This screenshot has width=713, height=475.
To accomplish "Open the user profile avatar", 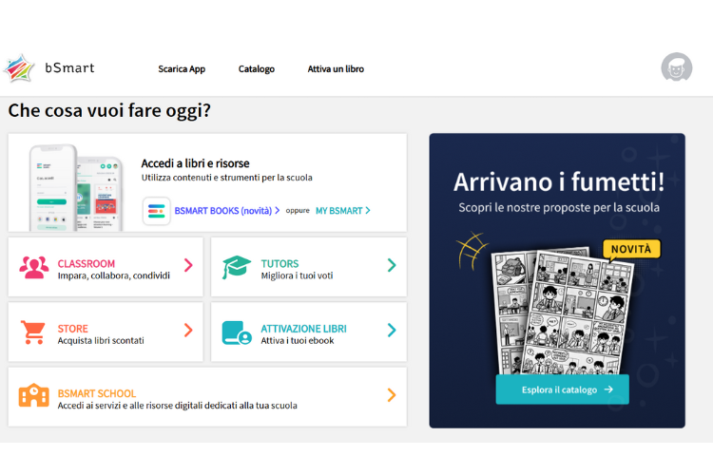I will pyautogui.click(x=676, y=67).
